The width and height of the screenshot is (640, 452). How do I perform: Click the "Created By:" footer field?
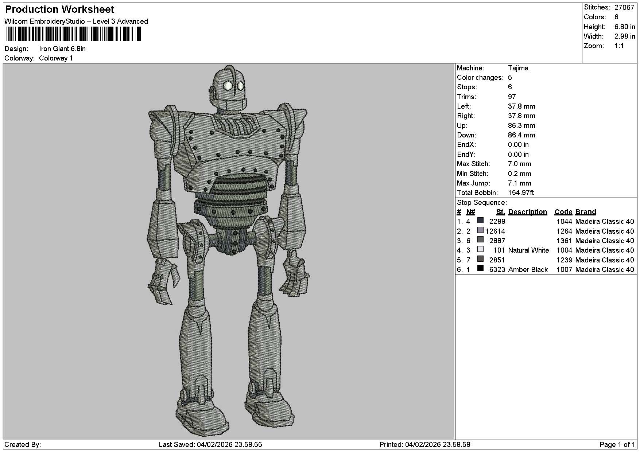click(x=23, y=445)
